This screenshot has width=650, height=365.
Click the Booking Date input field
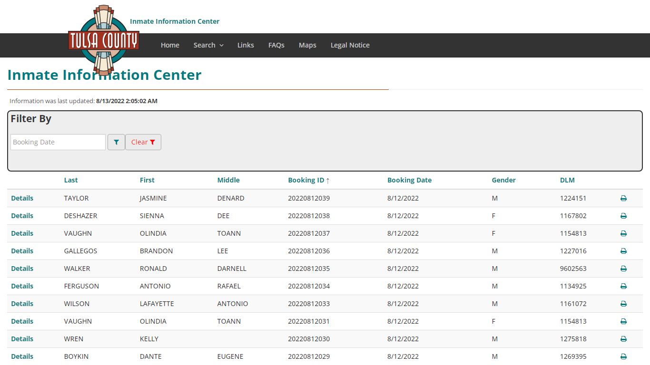[x=58, y=142]
